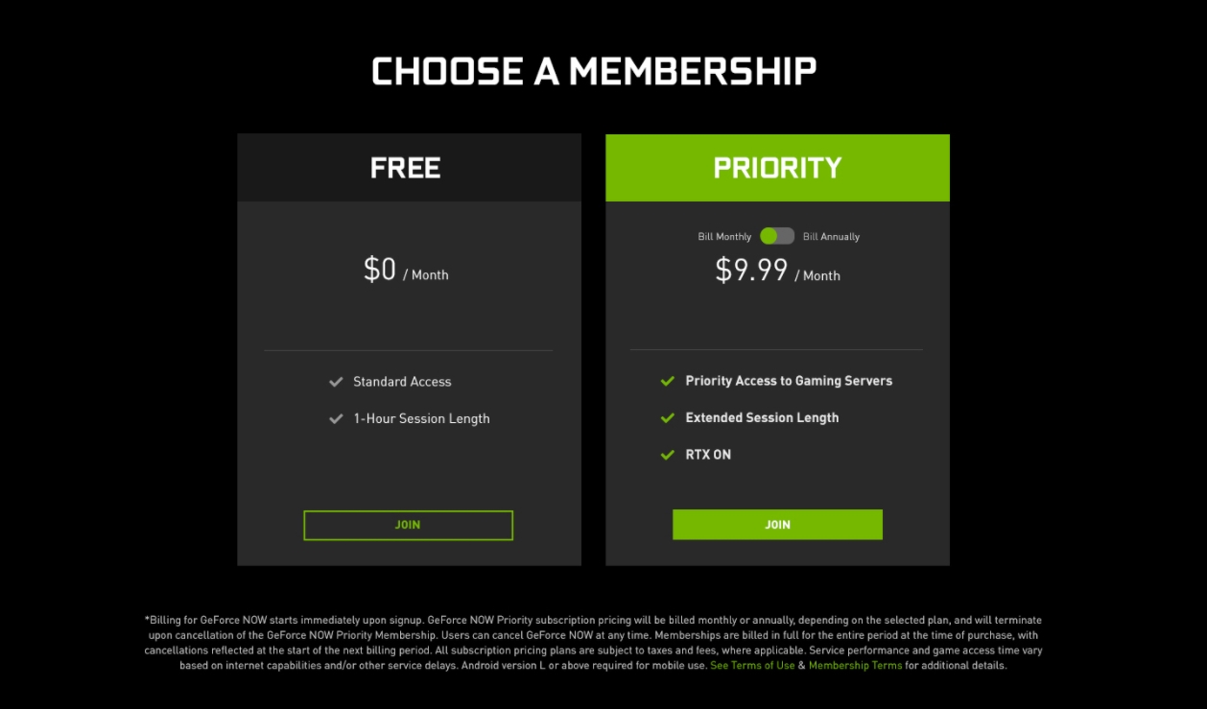The image size is (1207, 709).
Task: Click the $9.99 / Month price
Action: click(x=777, y=272)
